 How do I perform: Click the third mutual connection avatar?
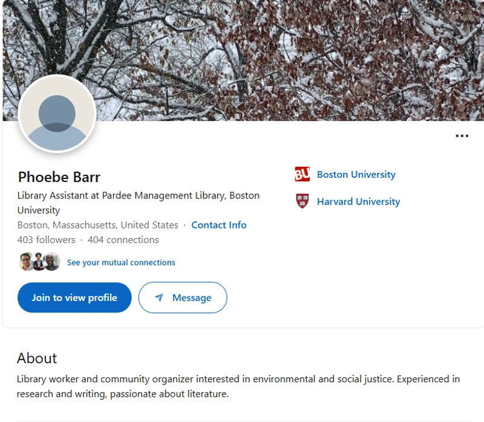coord(52,262)
